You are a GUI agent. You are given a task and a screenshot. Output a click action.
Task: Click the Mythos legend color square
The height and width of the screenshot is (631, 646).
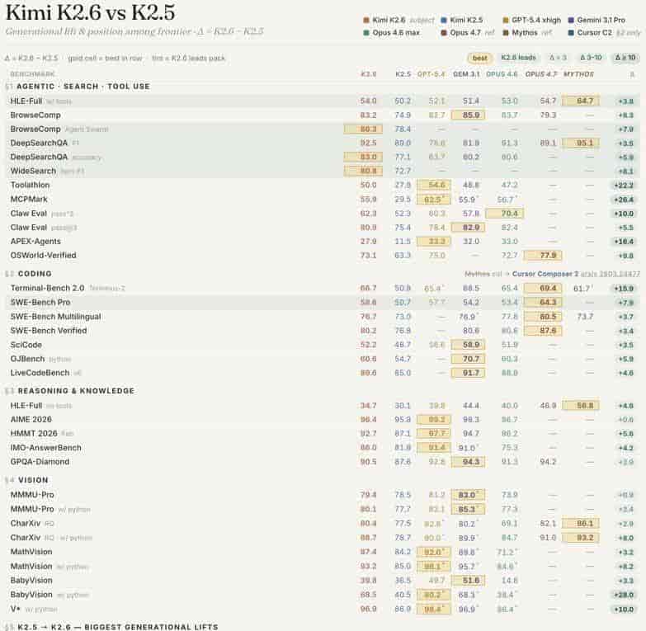506,32
